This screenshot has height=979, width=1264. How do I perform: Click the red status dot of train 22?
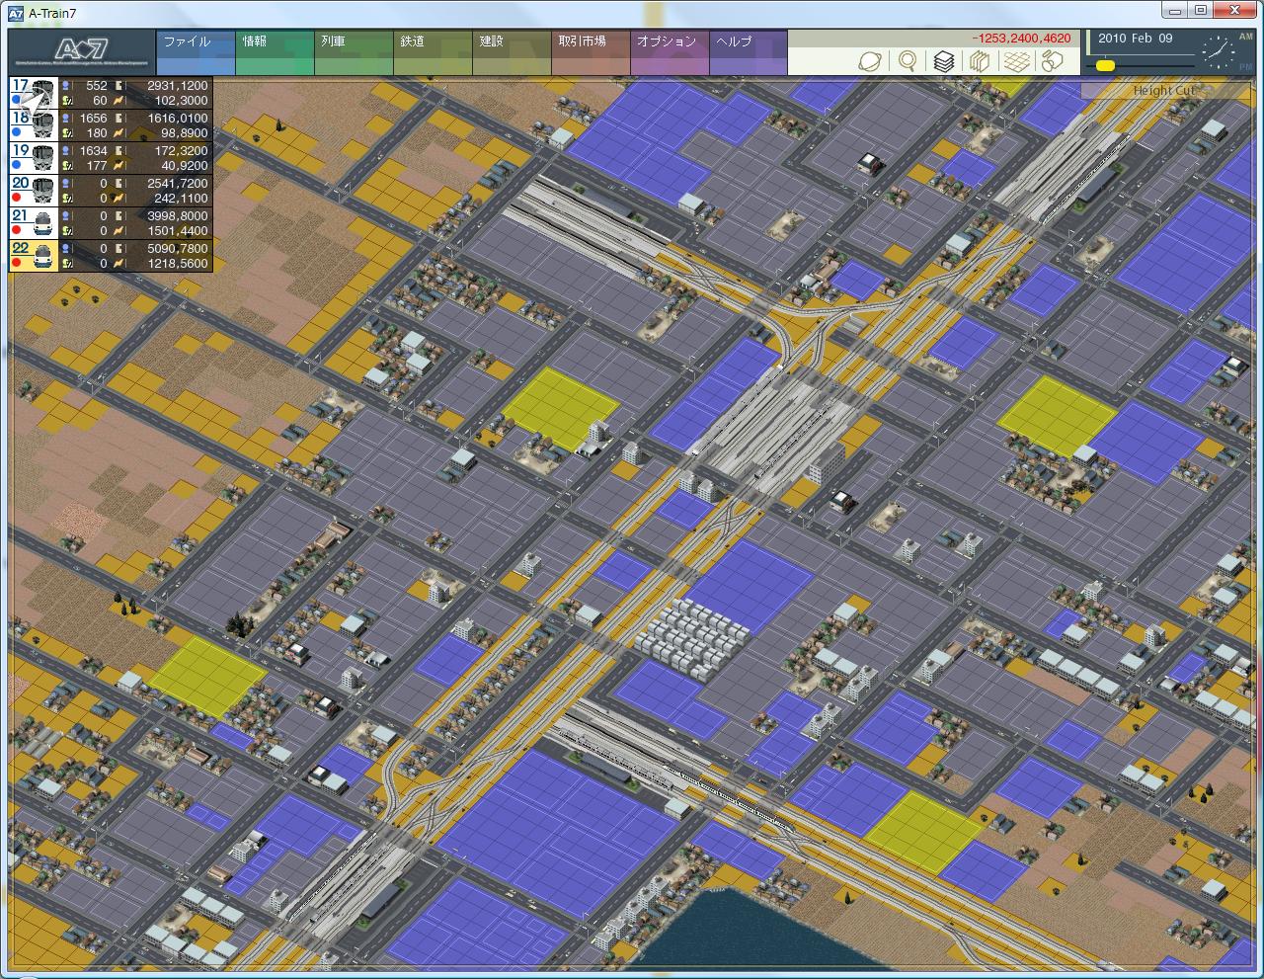coord(17,263)
